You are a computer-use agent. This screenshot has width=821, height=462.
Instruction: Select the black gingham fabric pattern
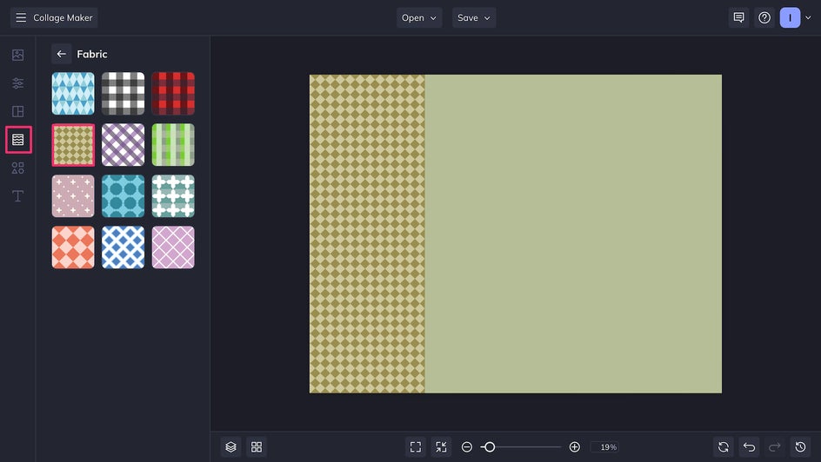coord(123,94)
